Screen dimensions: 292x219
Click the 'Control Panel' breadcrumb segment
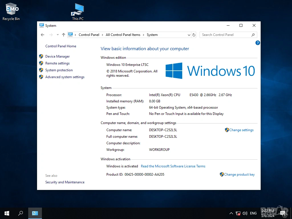pos(89,35)
